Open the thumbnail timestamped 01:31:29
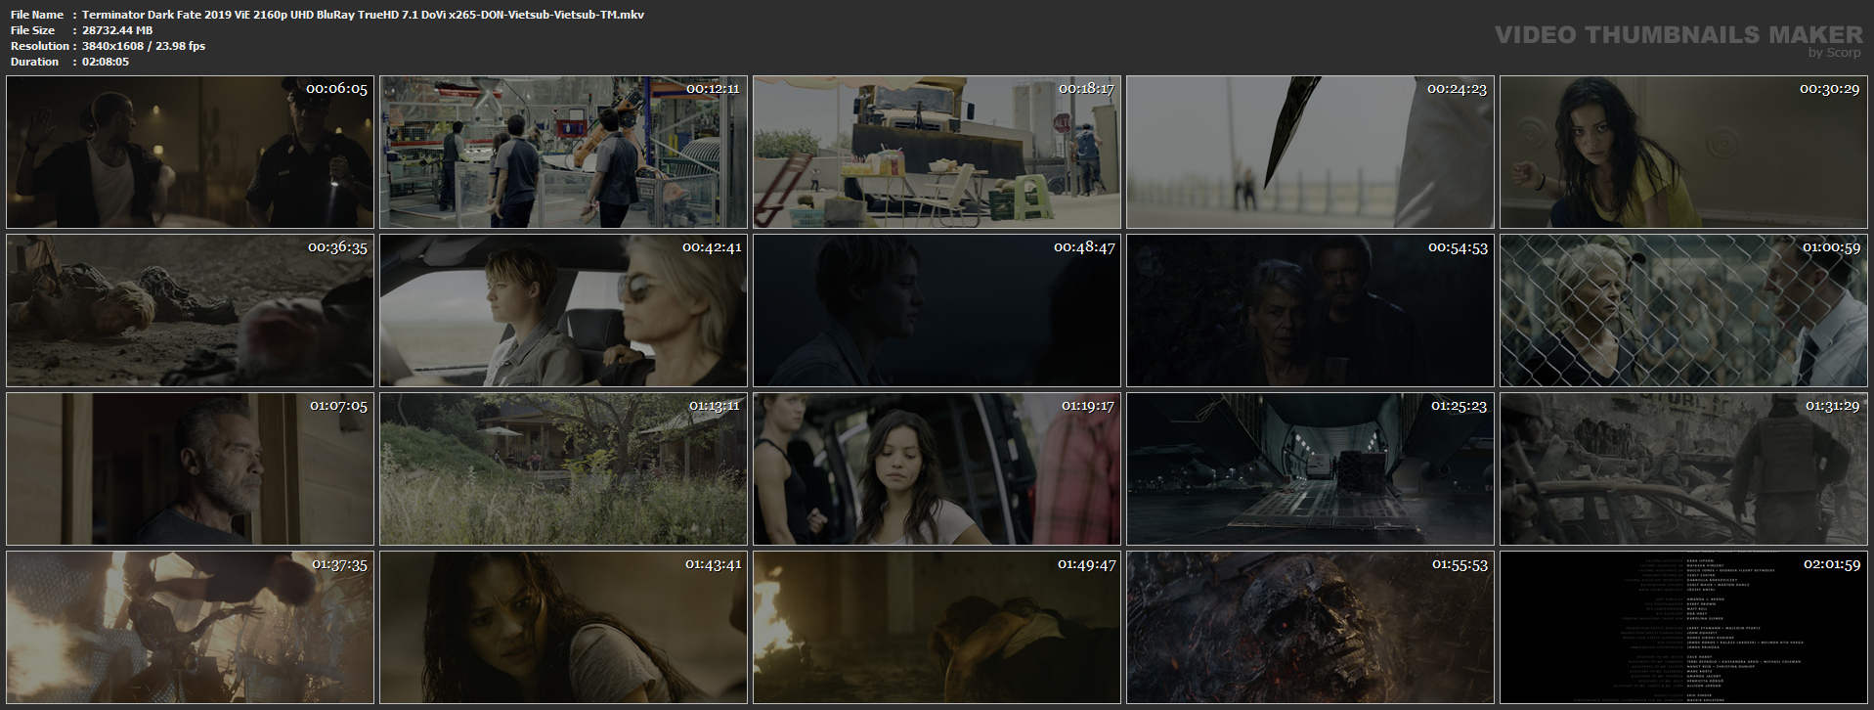1874x710 pixels. point(1683,468)
